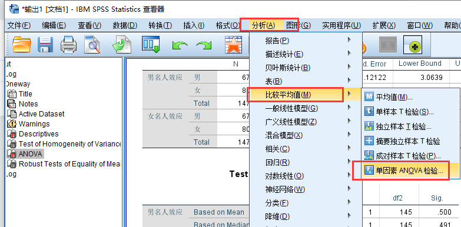This screenshot has height=227, width=461.
Task: Click the green Undo arrow icon
Action: [x=180, y=46]
